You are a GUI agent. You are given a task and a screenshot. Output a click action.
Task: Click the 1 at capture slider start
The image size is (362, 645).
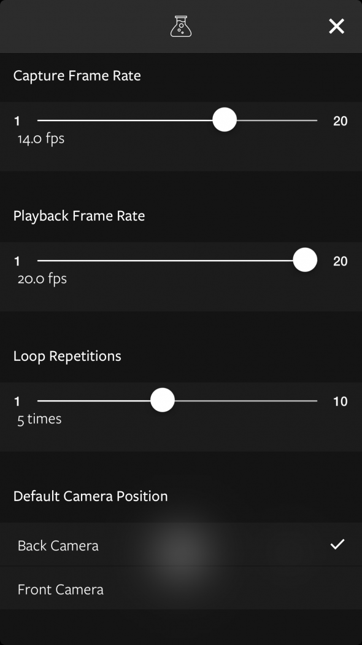(x=17, y=120)
